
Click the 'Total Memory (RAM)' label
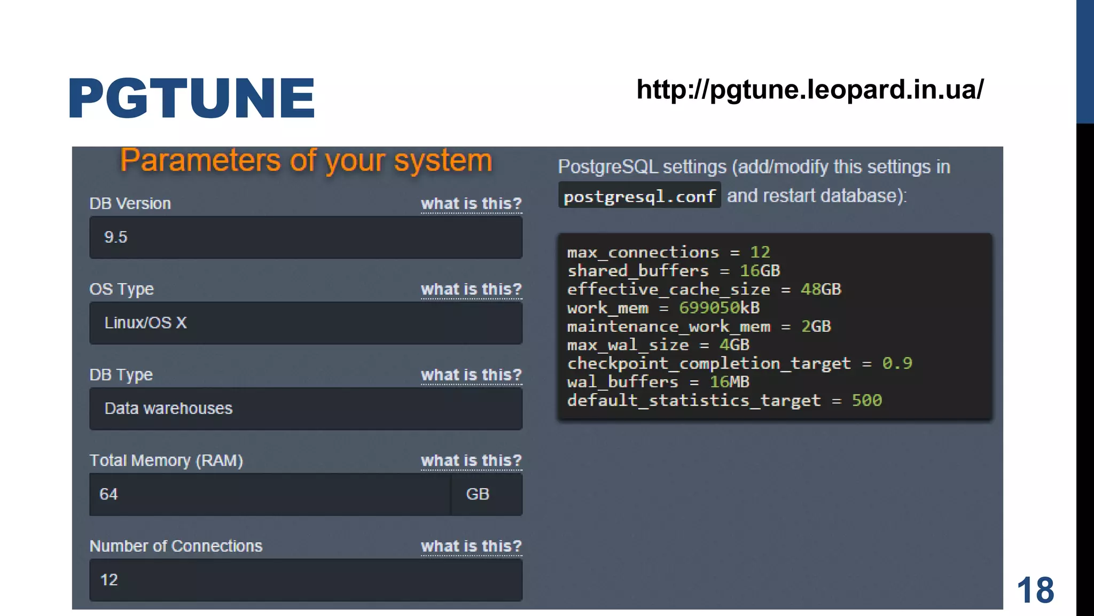(x=166, y=461)
